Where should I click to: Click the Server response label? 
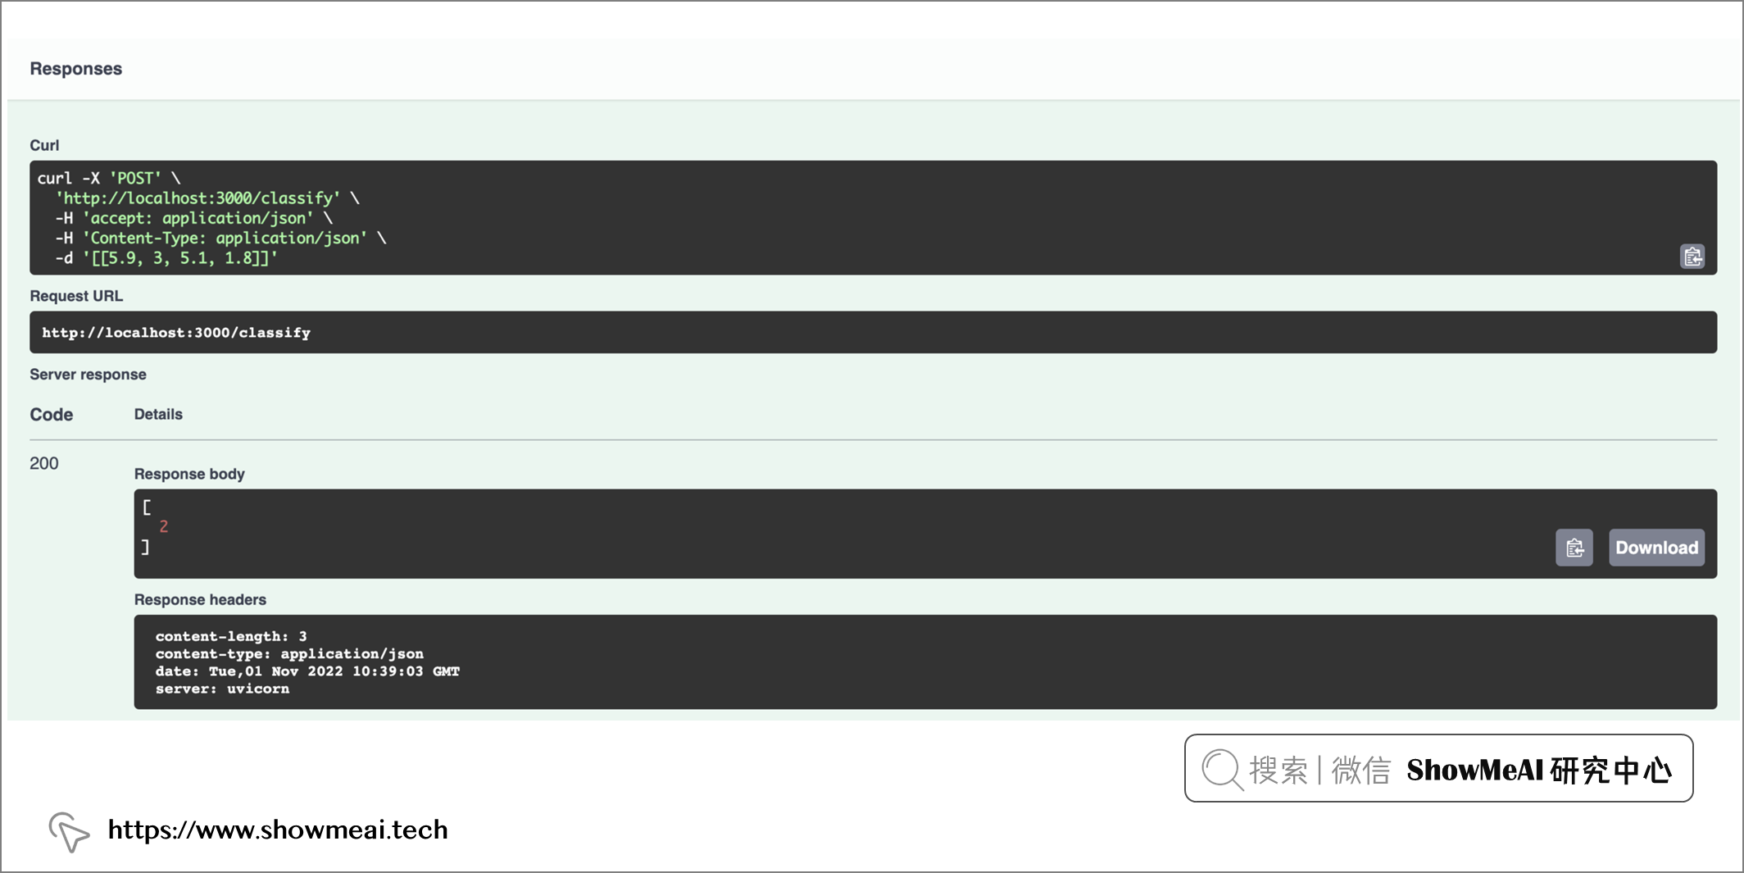(x=88, y=375)
